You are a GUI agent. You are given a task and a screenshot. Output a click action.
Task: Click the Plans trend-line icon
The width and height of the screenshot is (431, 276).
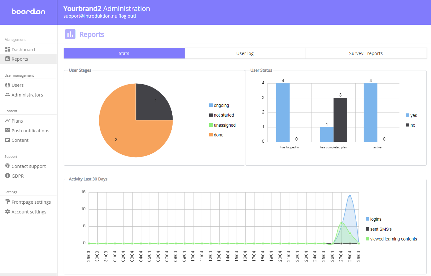(8, 121)
